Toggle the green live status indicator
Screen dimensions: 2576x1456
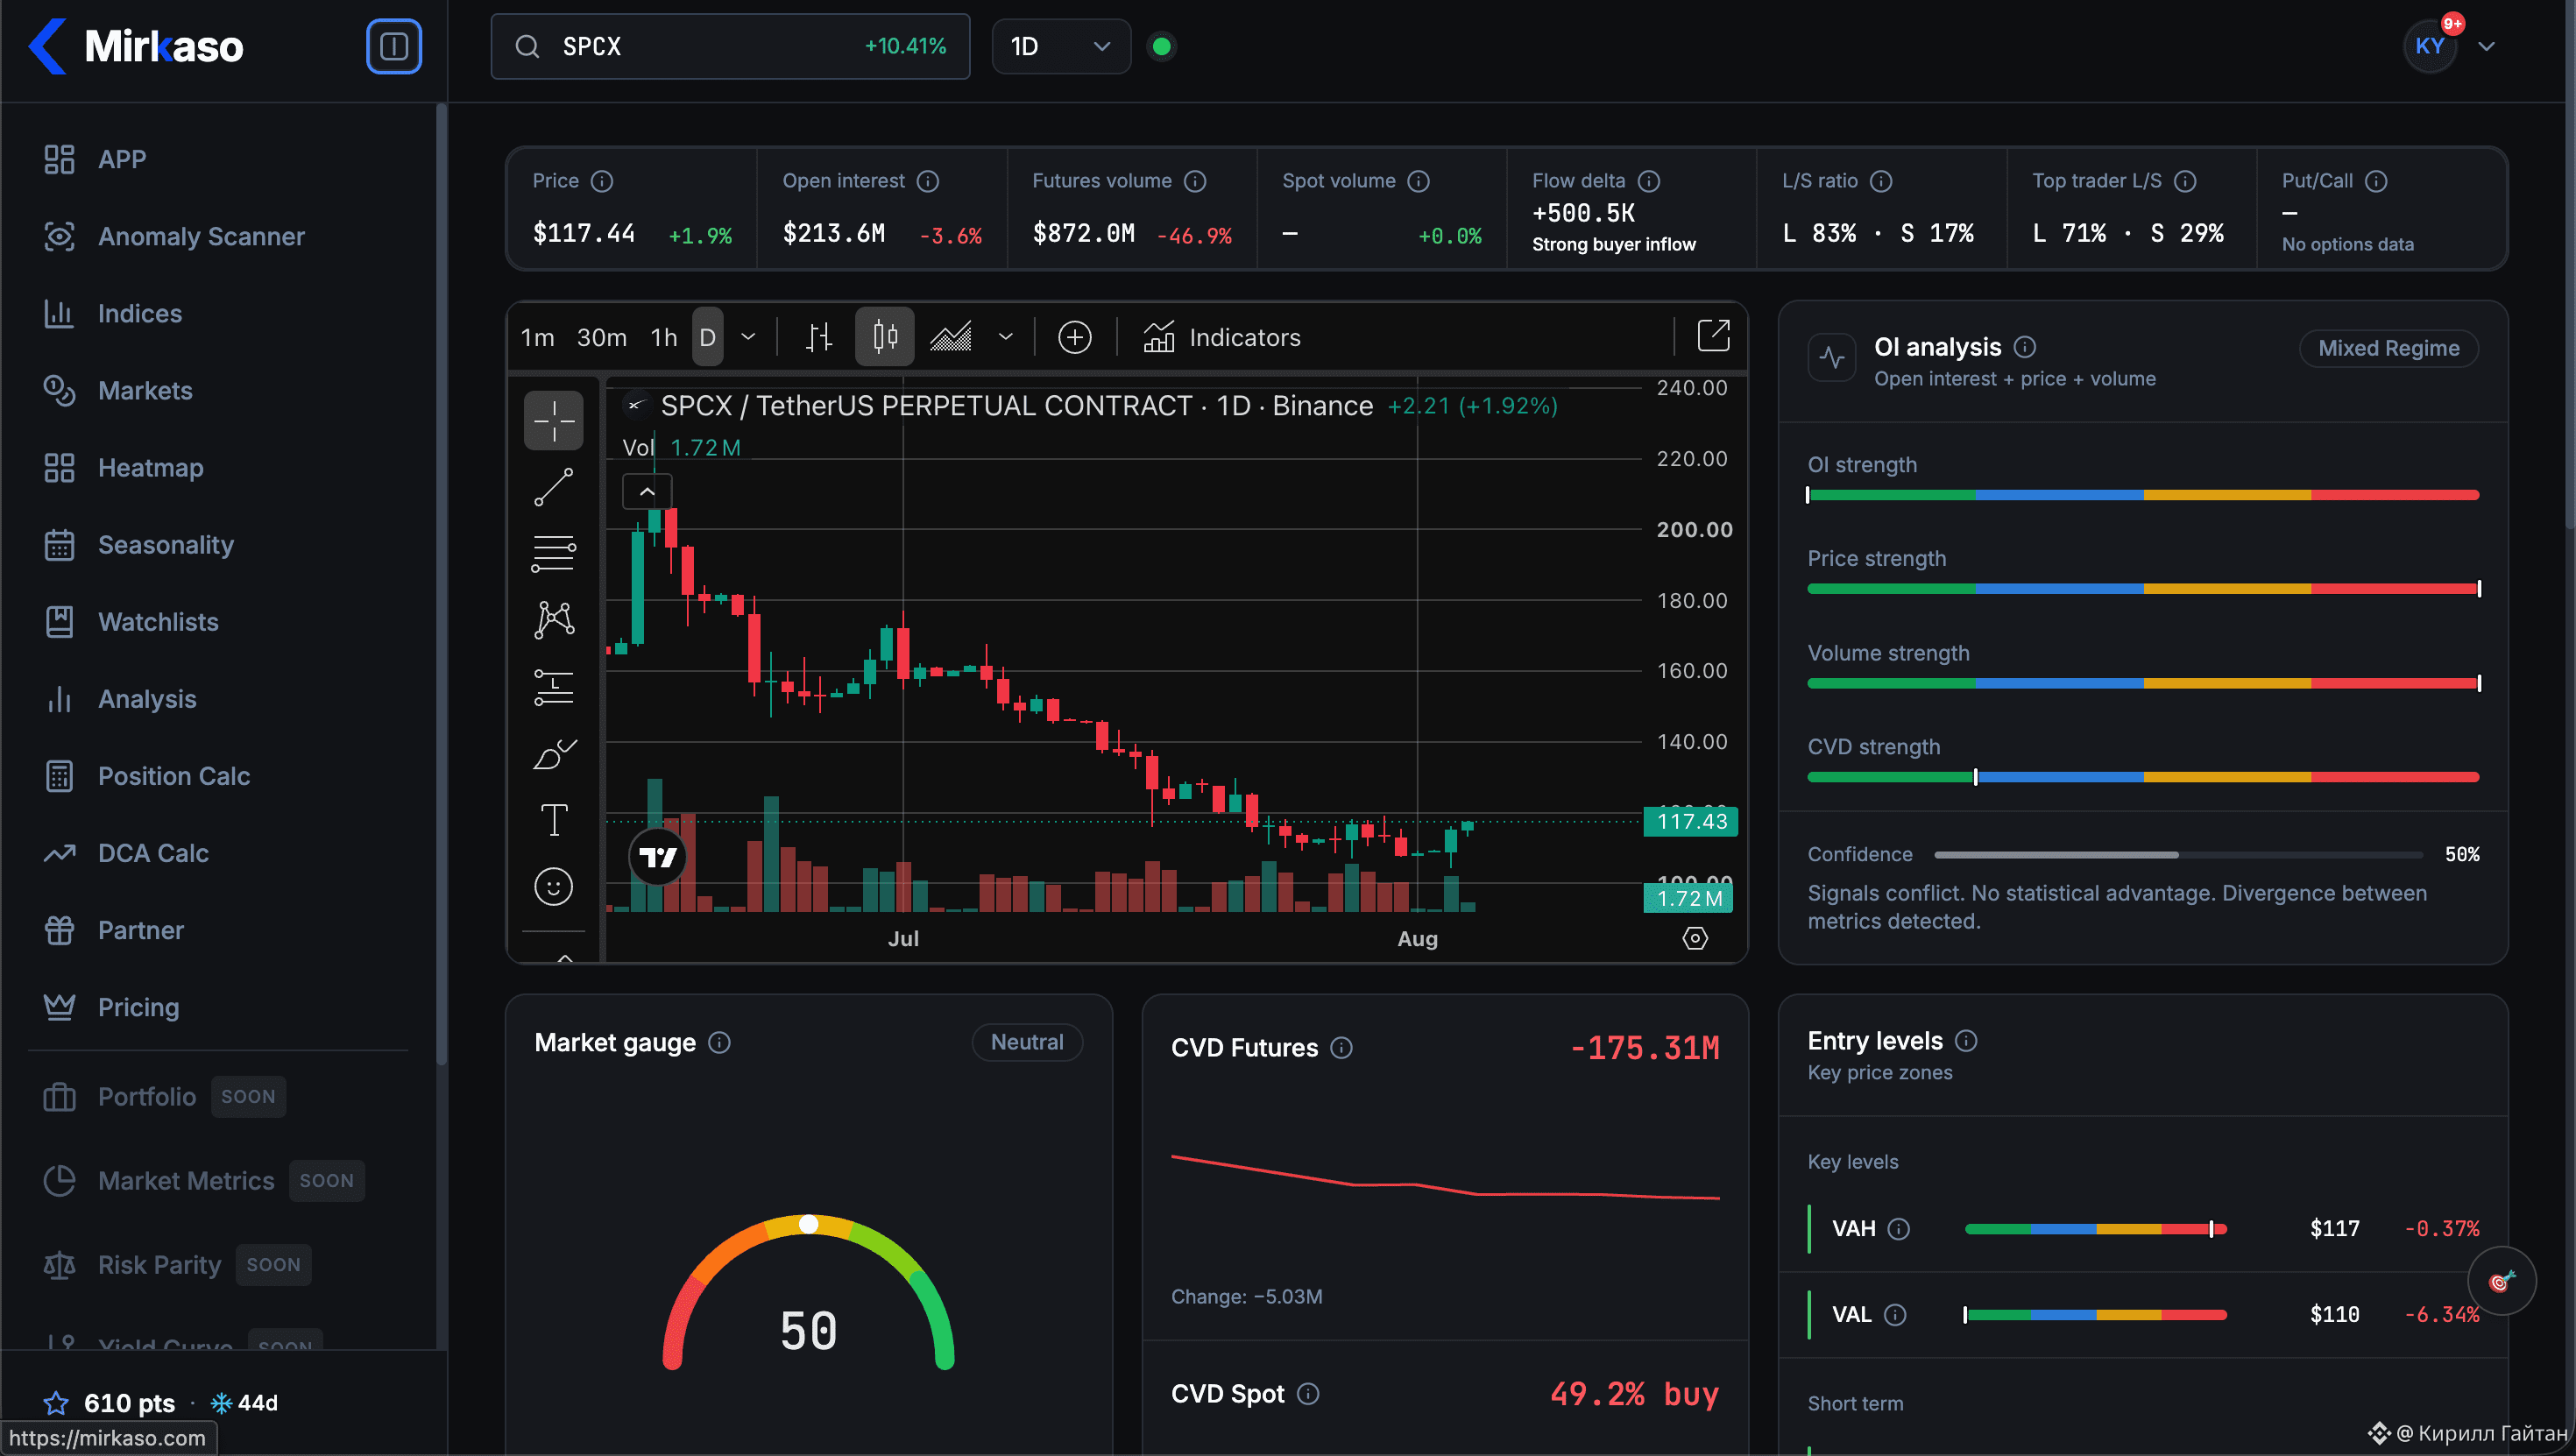[x=1161, y=46]
